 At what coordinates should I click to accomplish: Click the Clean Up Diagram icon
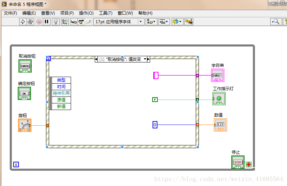click(189, 22)
